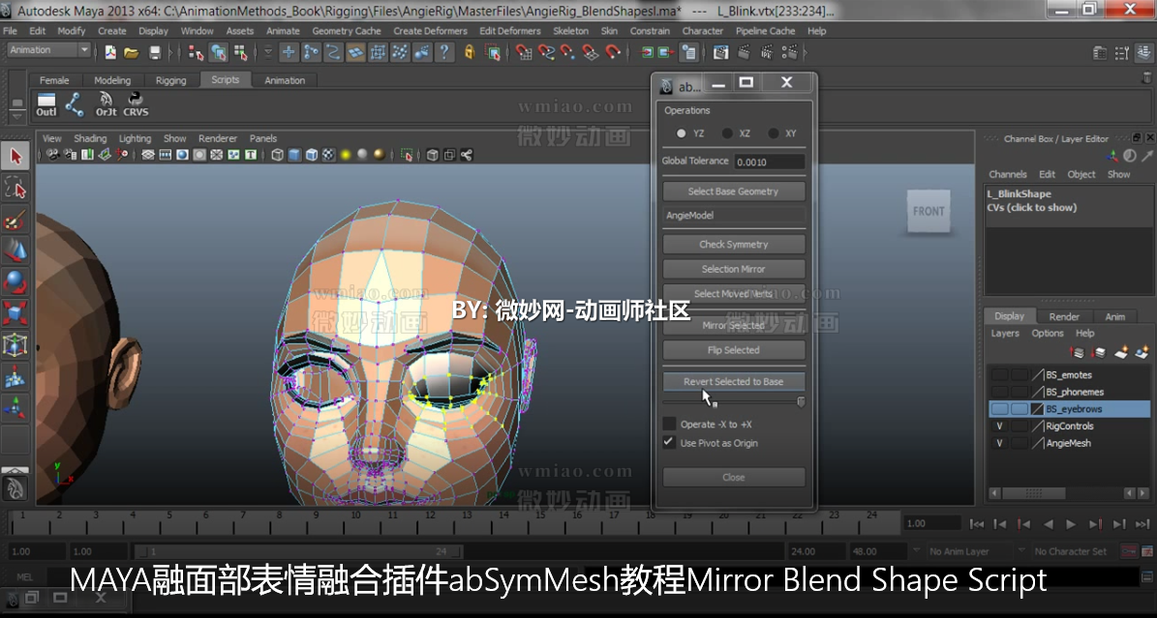Click Check Symmetry button
The image size is (1157, 618).
(734, 244)
